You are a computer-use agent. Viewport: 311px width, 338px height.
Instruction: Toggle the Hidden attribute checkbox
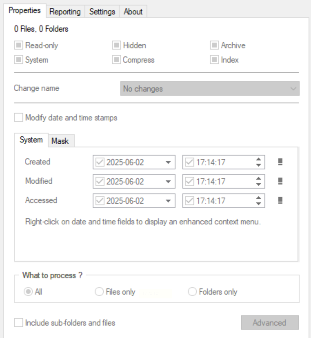[117, 45]
